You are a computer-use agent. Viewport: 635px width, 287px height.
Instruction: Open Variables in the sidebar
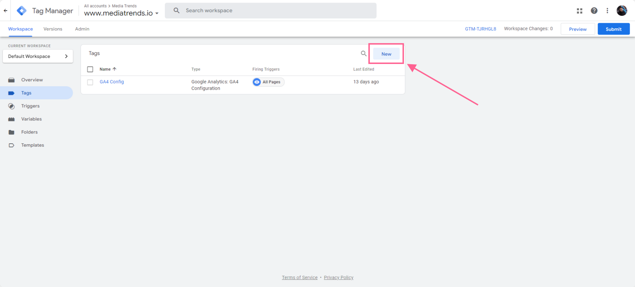pyautogui.click(x=37, y=119)
